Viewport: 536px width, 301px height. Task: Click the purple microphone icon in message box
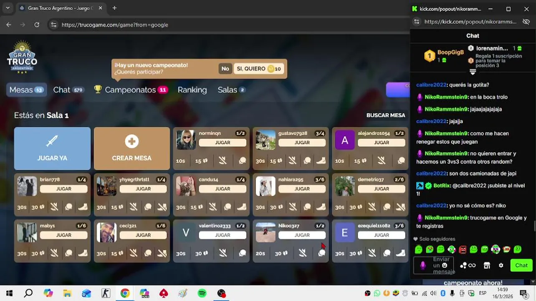click(x=422, y=265)
